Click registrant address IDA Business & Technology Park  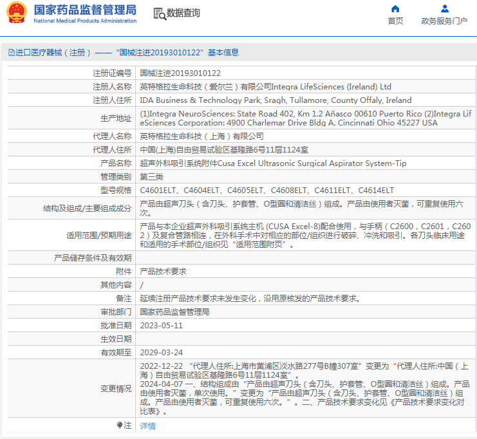(276, 100)
